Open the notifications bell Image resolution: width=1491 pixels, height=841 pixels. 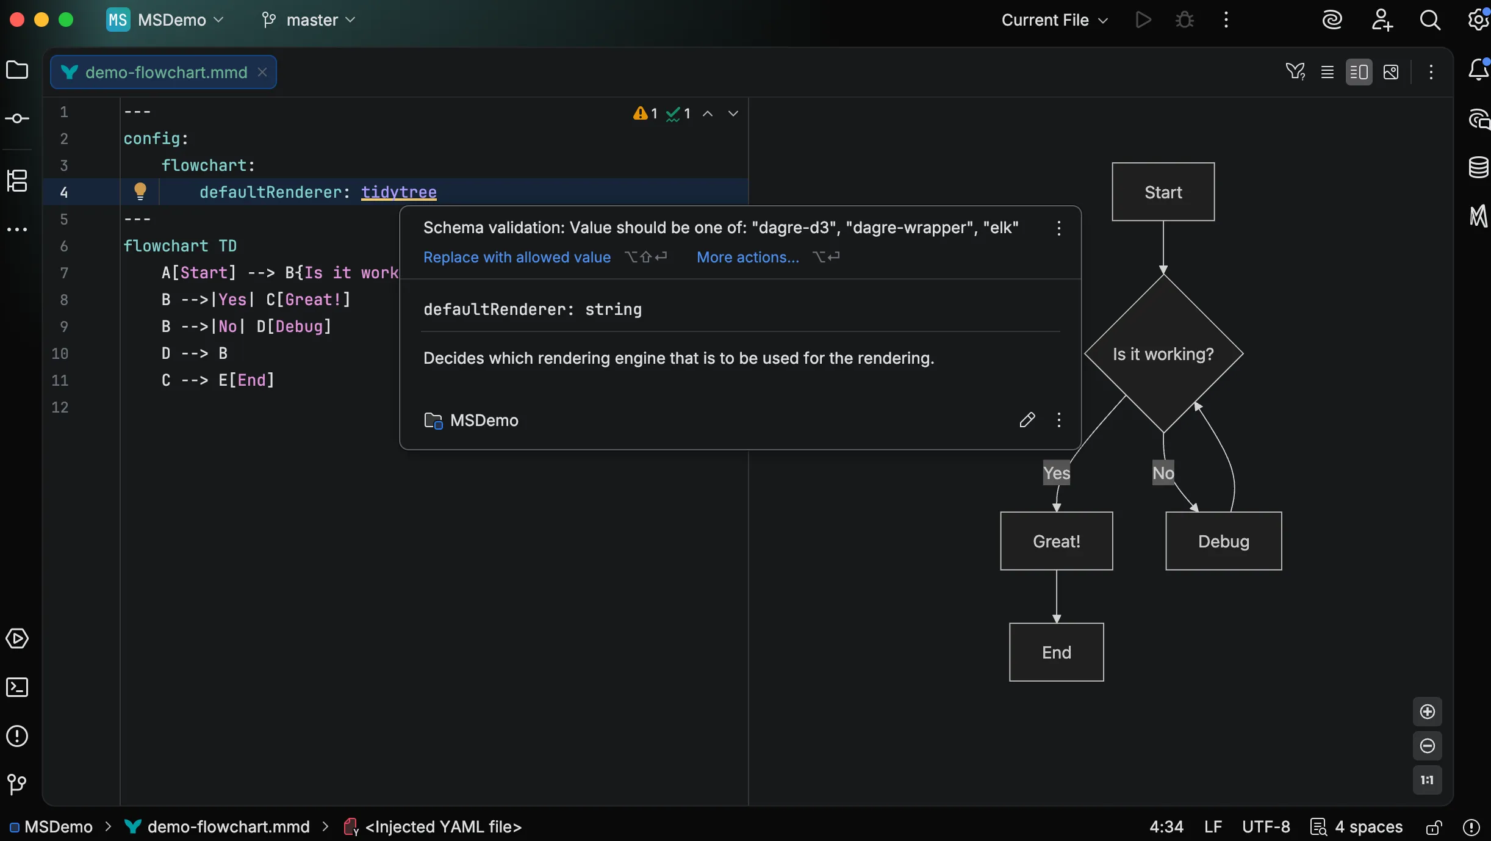tap(1478, 69)
